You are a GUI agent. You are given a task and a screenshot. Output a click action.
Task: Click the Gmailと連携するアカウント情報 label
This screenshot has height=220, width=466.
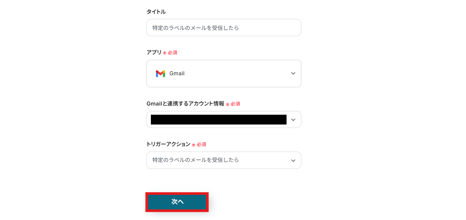click(x=185, y=103)
